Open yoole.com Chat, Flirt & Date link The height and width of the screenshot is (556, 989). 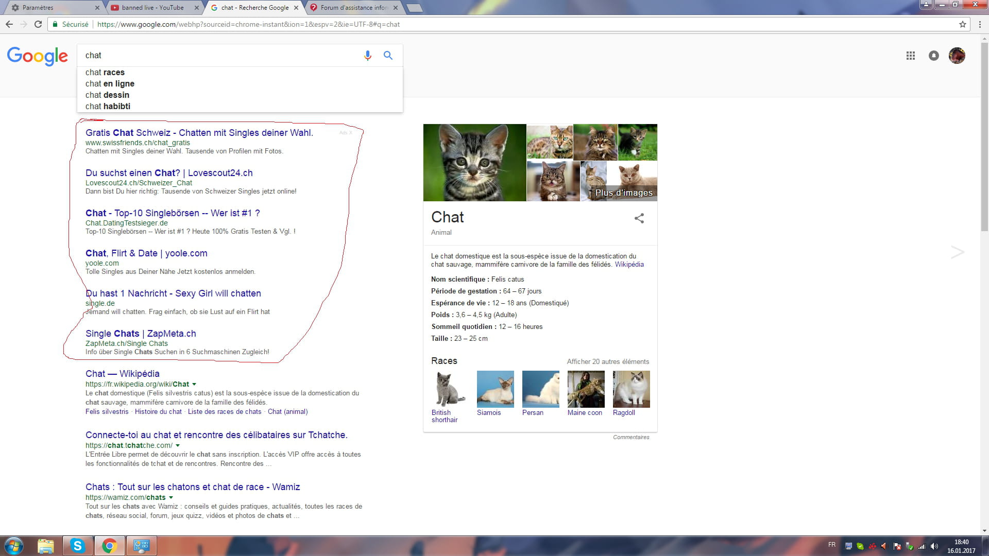146,253
